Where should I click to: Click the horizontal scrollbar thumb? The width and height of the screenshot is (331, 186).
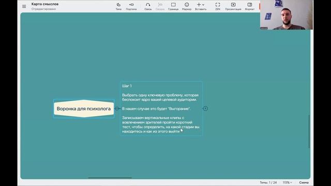(x=110, y=178)
